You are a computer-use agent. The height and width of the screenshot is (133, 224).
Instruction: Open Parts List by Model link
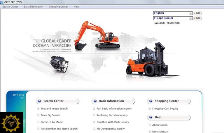[52, 122]
